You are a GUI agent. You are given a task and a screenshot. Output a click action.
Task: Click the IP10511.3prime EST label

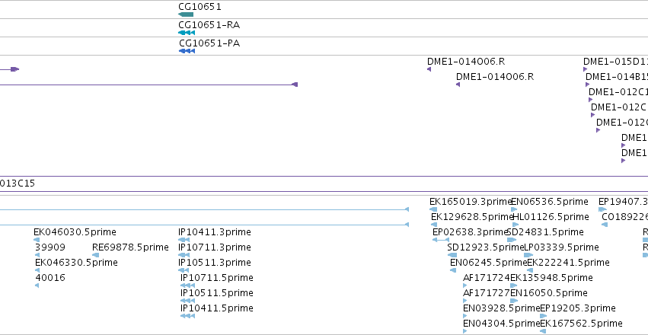[x=215, y=263]
